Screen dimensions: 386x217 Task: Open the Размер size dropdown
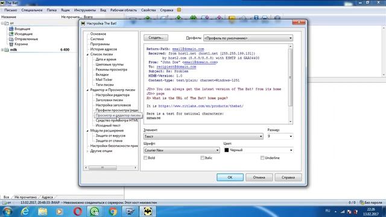(x=280, y=136)
